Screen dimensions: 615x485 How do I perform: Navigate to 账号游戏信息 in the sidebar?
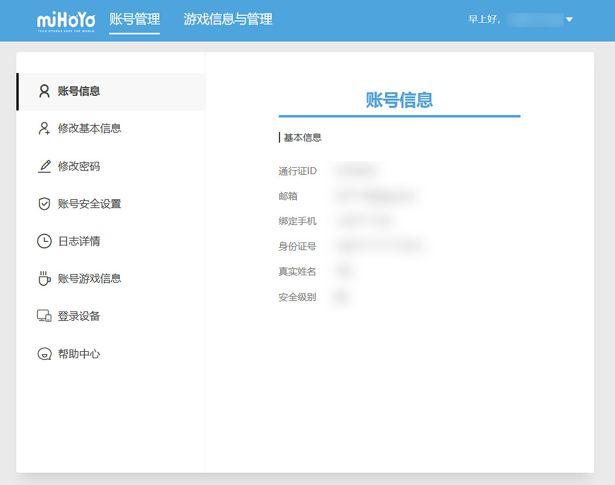[x=89, y=279]
